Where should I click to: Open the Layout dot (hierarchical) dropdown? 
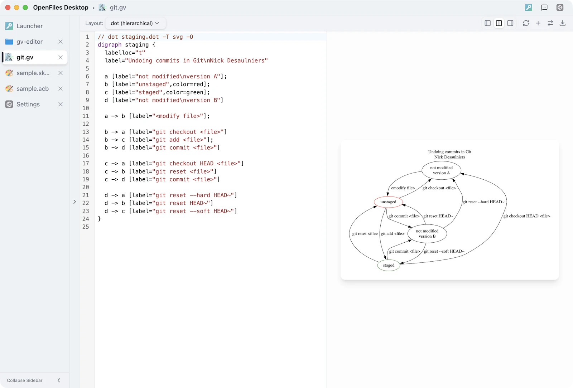coord(135,23)
